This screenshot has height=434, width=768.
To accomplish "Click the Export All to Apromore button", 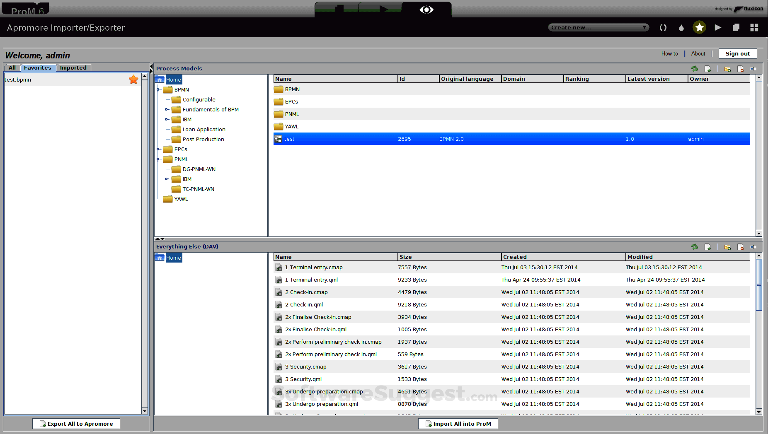I will tap(76, 424).
